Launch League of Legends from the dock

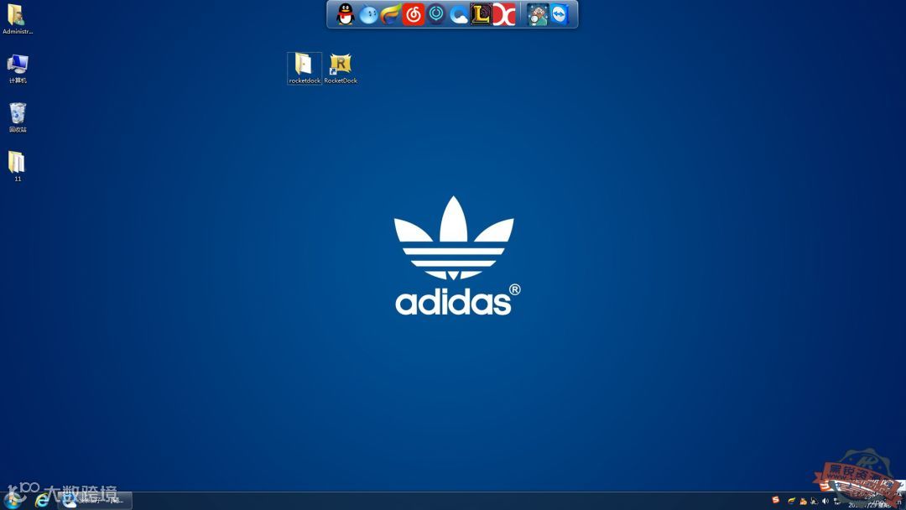(x=481, y=14)
